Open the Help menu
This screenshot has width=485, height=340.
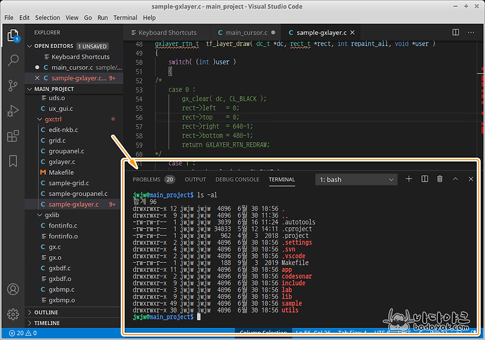(x=149, y=18)
